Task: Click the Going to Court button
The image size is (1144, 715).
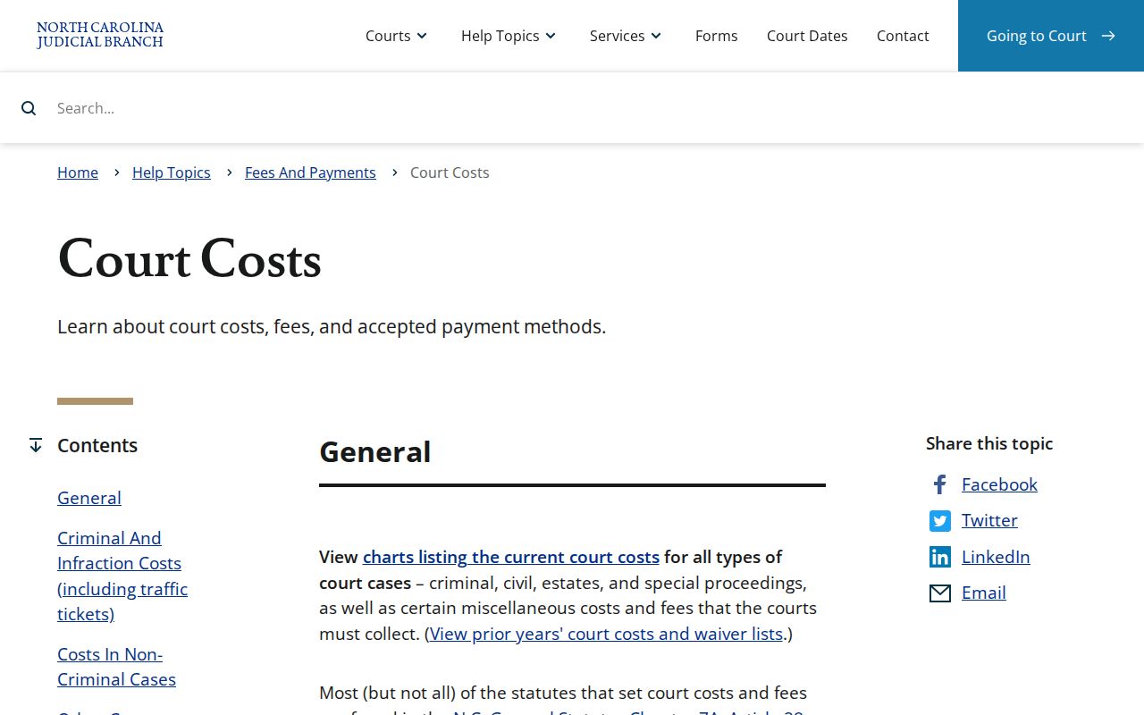Action: 1051,36
